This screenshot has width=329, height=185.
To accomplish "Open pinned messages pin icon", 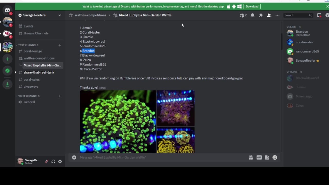I will coord(261,15).
